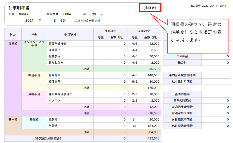
Task: Click the 建設業経理事務士 qualification item
Action: (60, 94)
